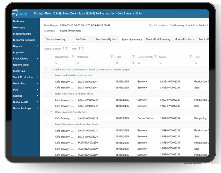Open the Counter Party column filter
The height and width of the screenshot is (173, 221).
point(155,57)
